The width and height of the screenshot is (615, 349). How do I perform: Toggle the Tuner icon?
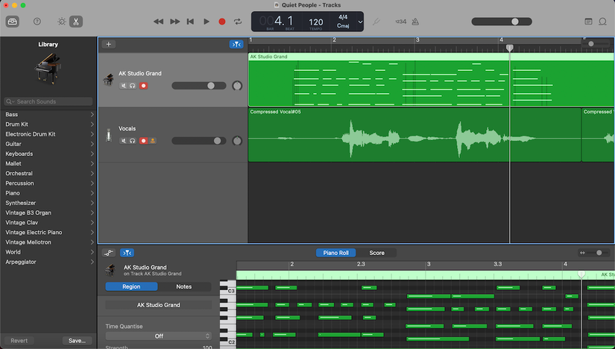coord(376,22)
